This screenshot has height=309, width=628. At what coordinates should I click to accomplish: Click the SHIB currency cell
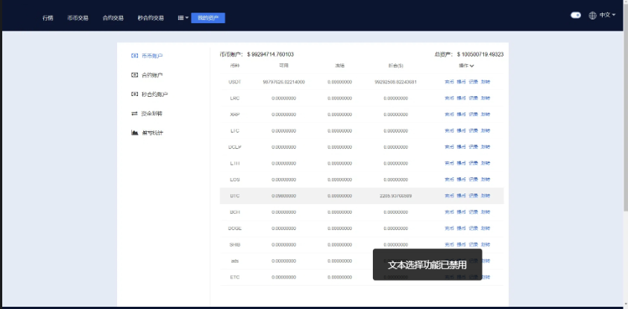pos(235,245)
